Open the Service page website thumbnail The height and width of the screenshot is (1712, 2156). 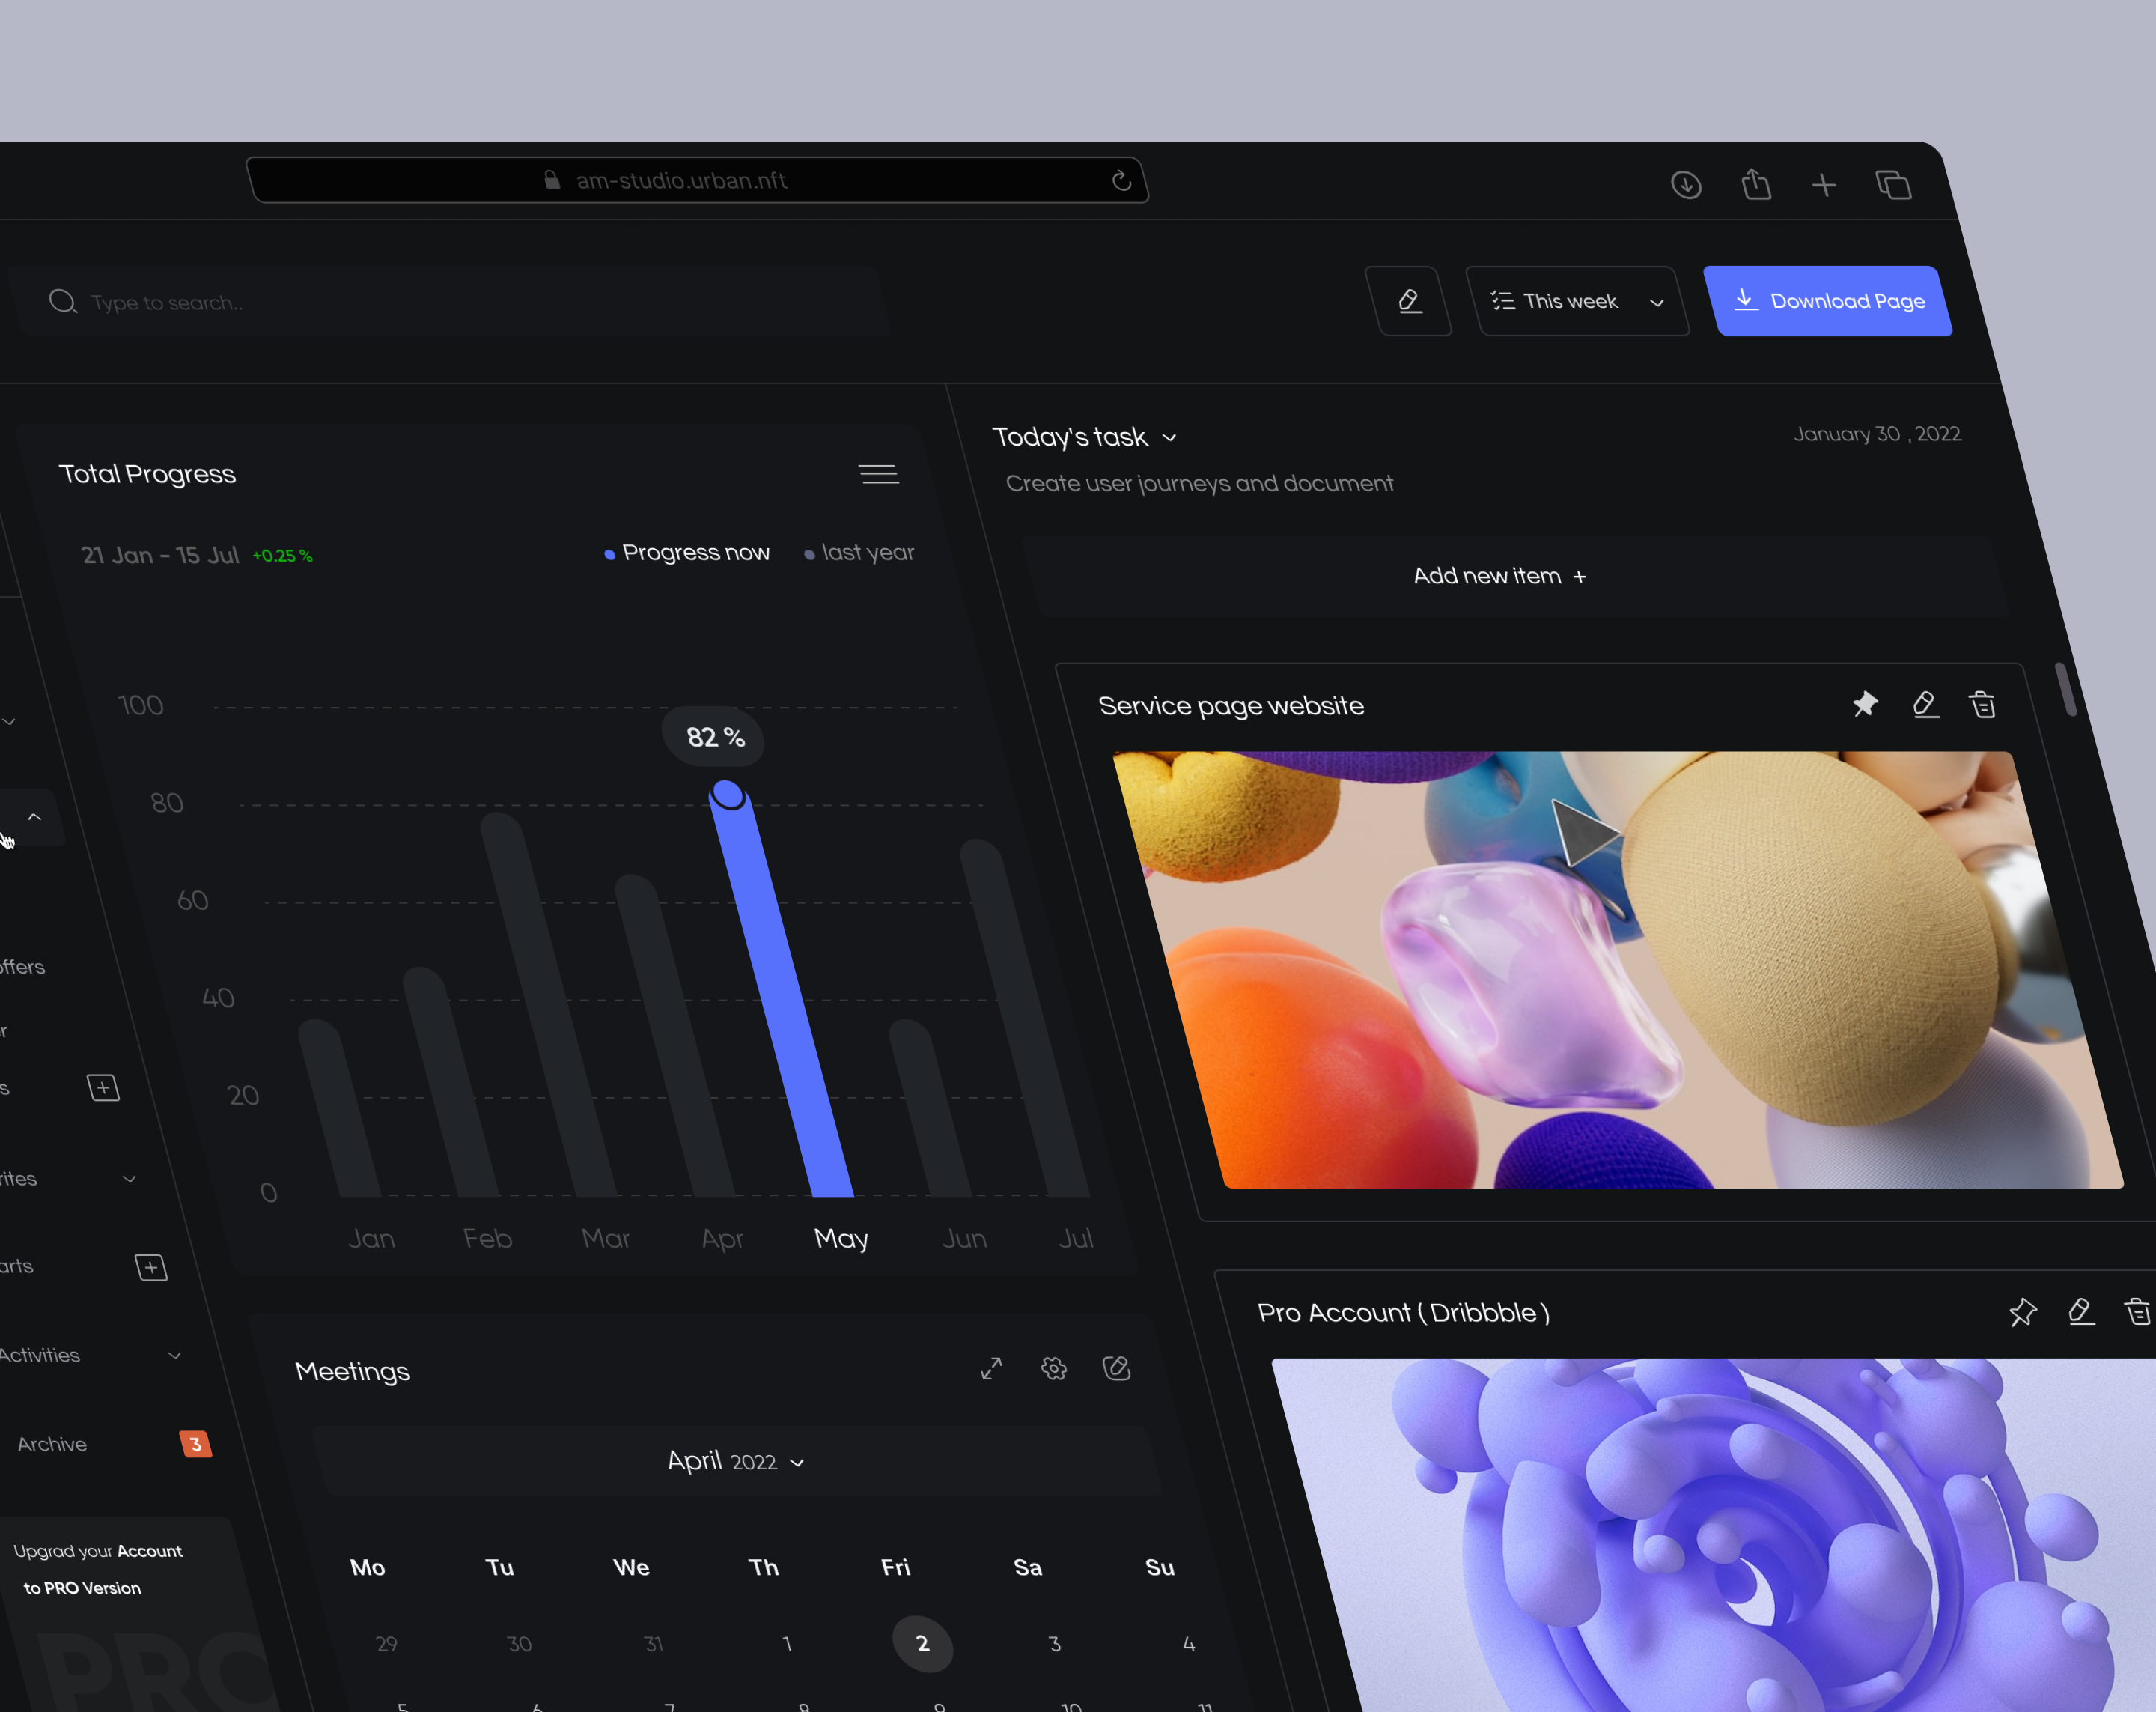(x=1618, y=971)
